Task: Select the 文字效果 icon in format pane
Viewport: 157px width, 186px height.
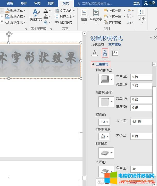Action: (105, 53)
